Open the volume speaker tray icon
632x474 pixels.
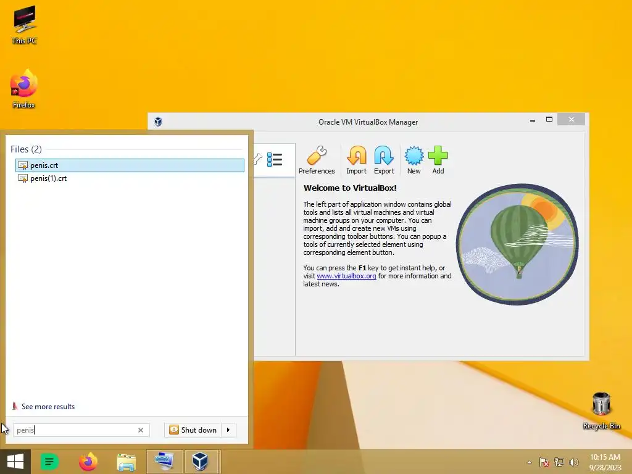coord(574,462)
